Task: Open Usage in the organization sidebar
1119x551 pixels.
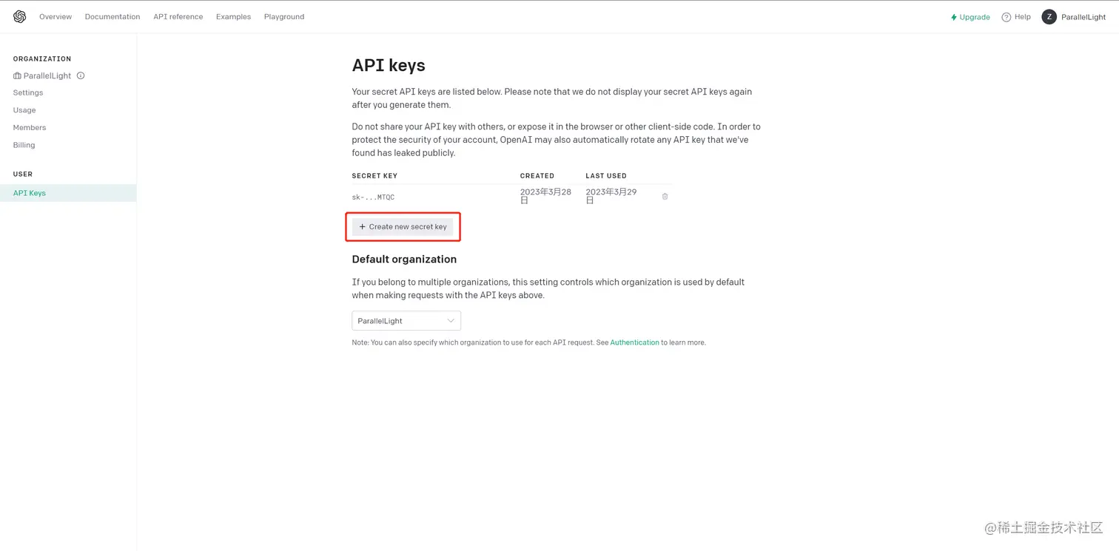Action: tap(24, 110)
